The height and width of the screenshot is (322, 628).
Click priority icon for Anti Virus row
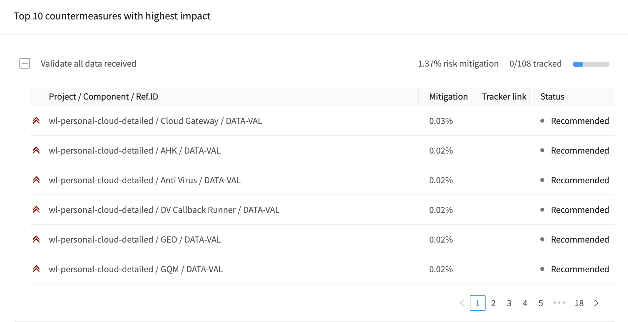[36, 180]
